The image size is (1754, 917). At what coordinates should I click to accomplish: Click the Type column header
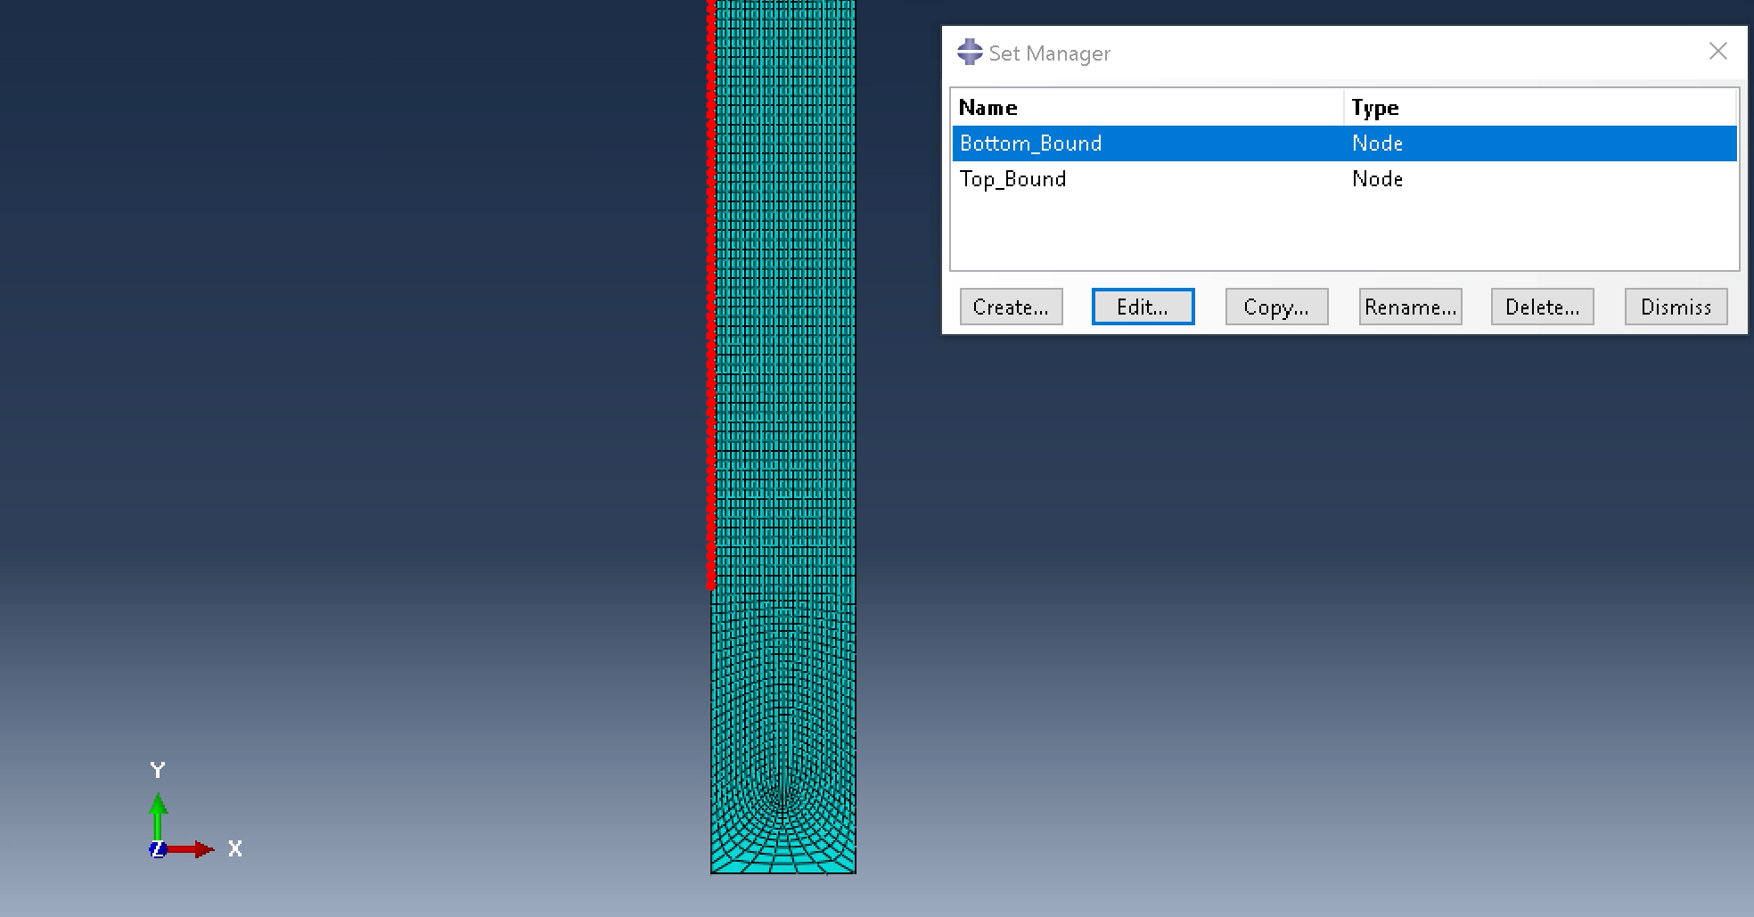pyautogui.click(x=1375, y=107)
